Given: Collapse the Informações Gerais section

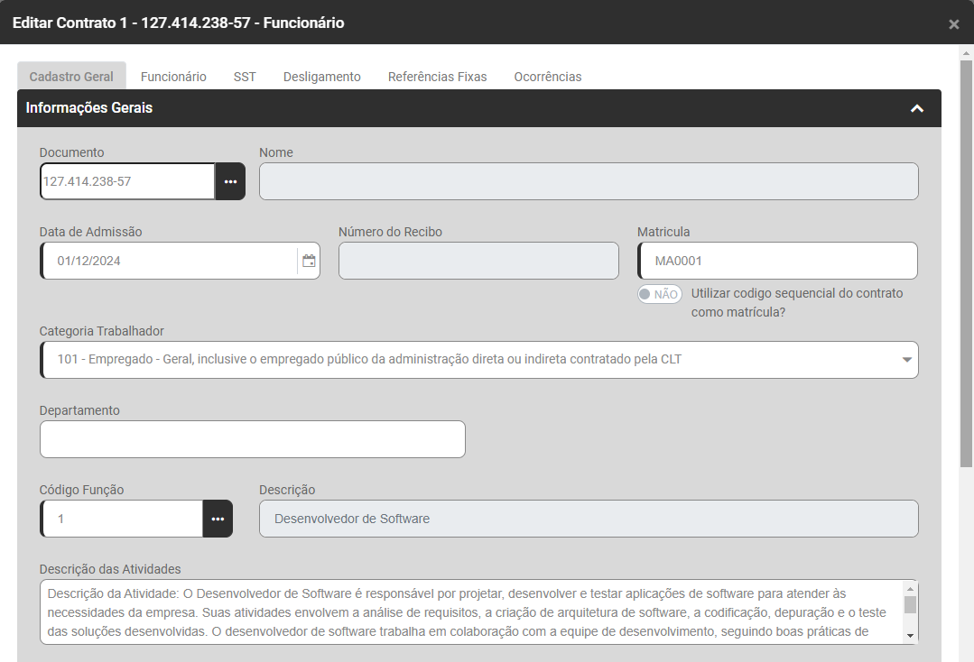Looking at the screenshot, I should coord(916,108).
